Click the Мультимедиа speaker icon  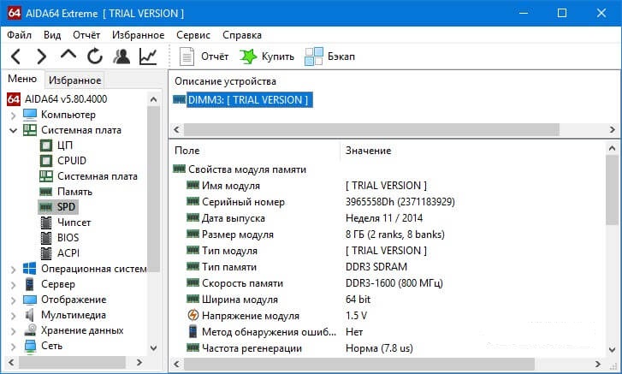(x=30, y=315)
